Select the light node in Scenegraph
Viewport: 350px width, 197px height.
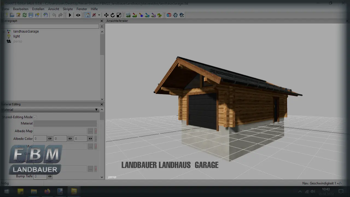pyautogui.click(x=17, y=36)
